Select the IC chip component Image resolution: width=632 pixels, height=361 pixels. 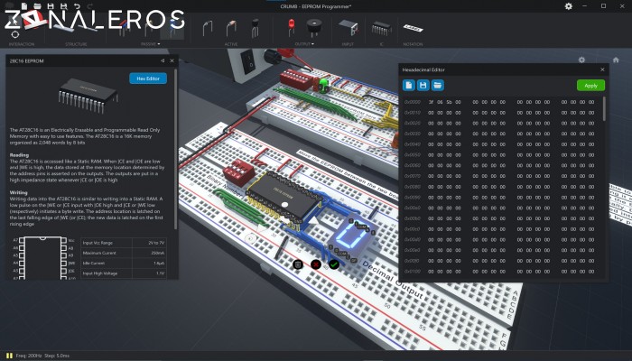(x=381, y=28)
